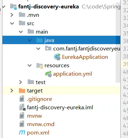The width and height of the screenshot is (128, 138).
Task: Open the mvnw file
Action: click(x=35, y=116)
